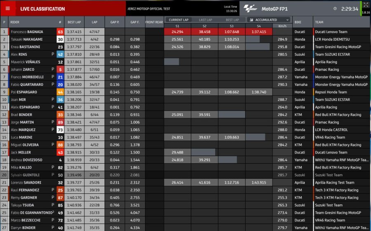Screen dimensions: 371x231
Task: Select rider Maverick VIÑALES
Action: click(x=25, y=62)
